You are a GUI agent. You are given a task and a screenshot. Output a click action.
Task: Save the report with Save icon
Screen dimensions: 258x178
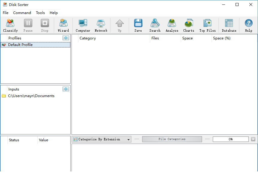click(138, 25)
